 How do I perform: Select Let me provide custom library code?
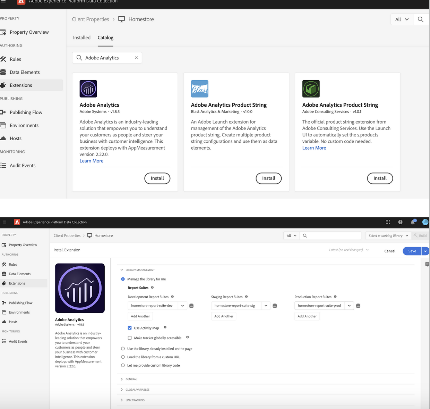point(123,365)
